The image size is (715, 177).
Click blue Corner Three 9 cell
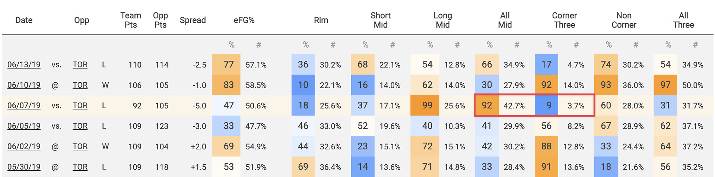point(546,106)
